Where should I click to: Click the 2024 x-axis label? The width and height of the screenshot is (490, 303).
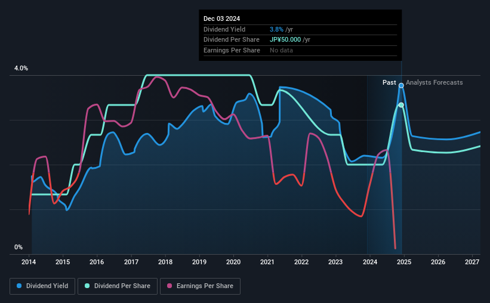369,262
